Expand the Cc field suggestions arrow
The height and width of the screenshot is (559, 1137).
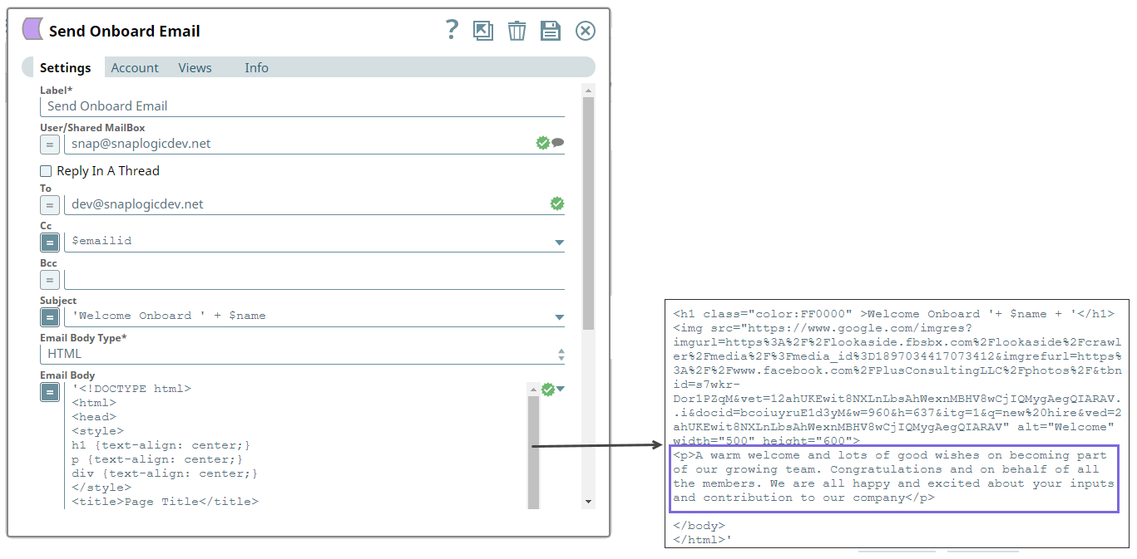(559, 243)
